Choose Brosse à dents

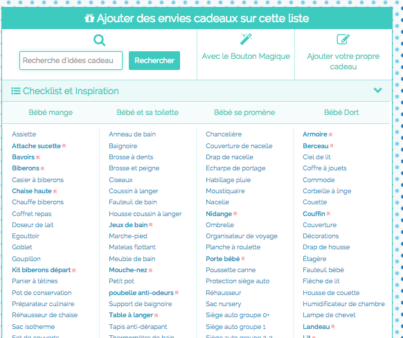coord(131,157)
